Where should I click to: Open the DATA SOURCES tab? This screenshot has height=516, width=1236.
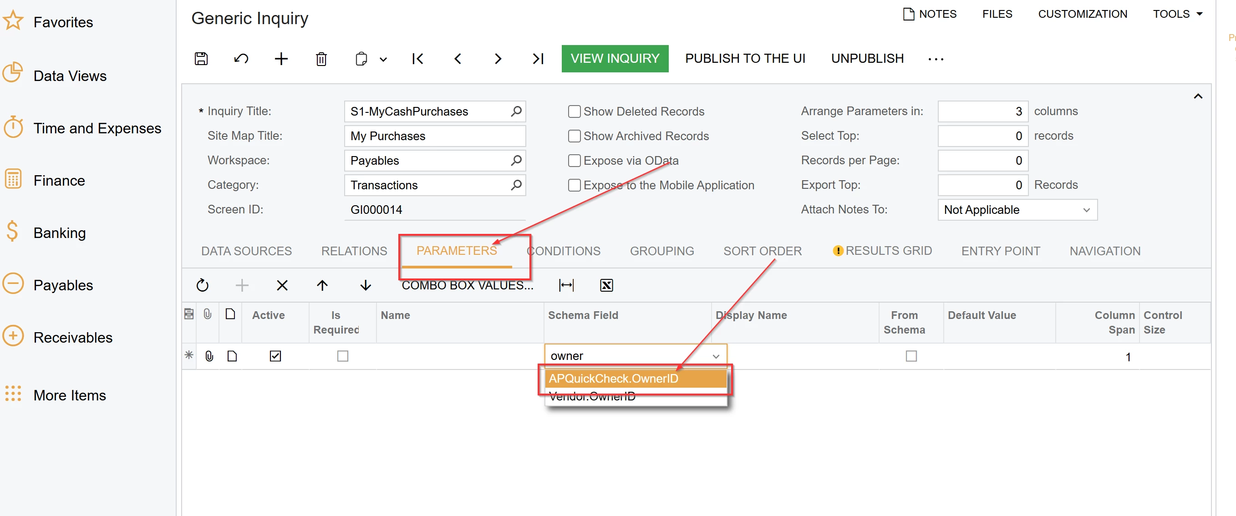(246, 251)
